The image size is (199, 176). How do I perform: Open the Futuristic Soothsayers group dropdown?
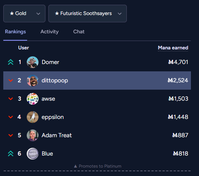pos(88,14)
